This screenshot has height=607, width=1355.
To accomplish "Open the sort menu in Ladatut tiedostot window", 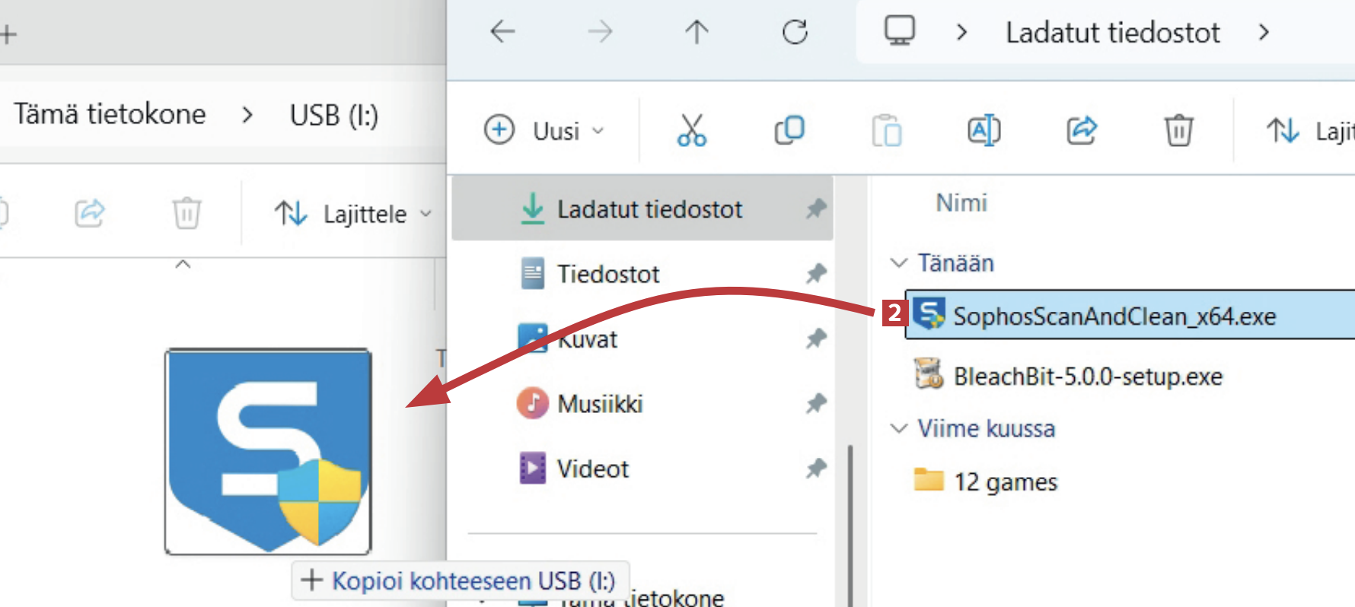I will 1309,131.
